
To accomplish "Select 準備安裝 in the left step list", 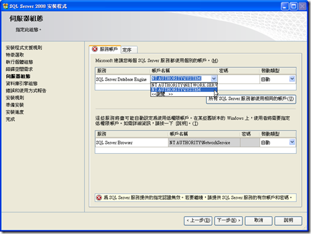I will 15,105.
